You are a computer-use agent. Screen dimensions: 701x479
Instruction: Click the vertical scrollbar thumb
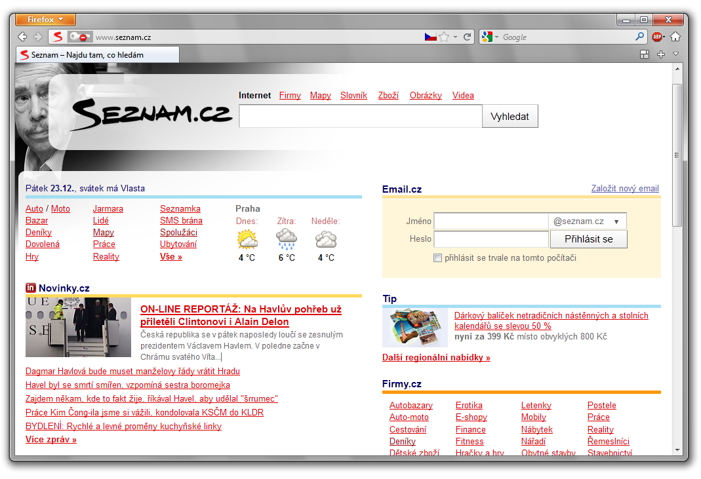[x=677, y=155]
